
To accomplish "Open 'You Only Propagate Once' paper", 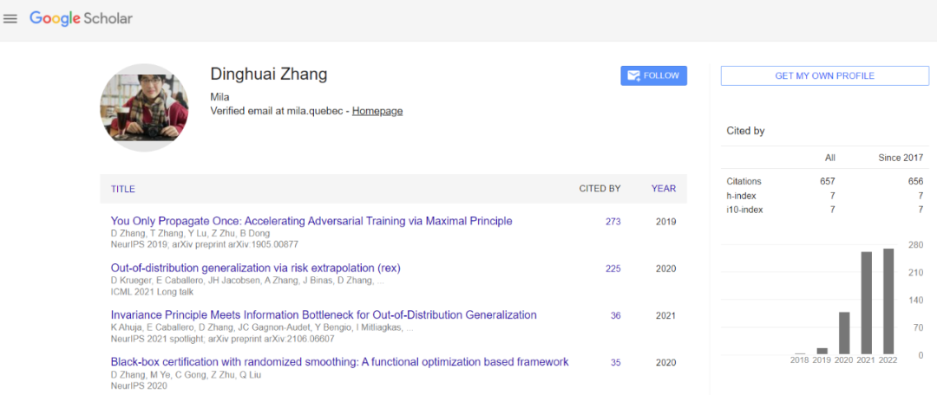I will [311, 221].
